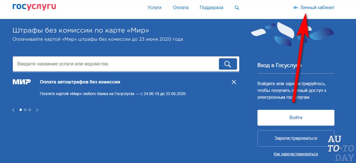This screenshot has width=356, height=163.
Task: Click the key icon beside Личный кабинет
Action: tap(296, 8)
